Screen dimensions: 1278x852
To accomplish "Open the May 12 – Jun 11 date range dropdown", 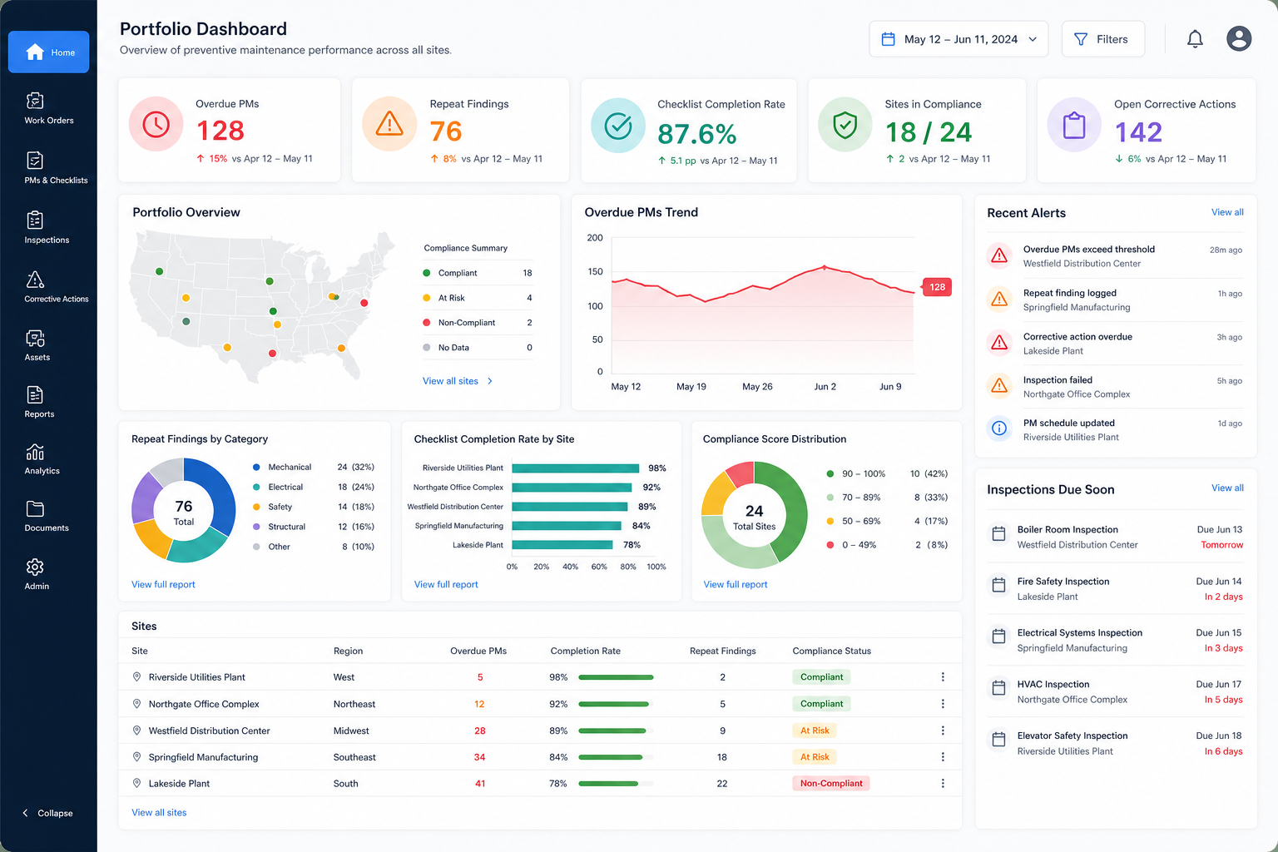I will tap(958, 39).
